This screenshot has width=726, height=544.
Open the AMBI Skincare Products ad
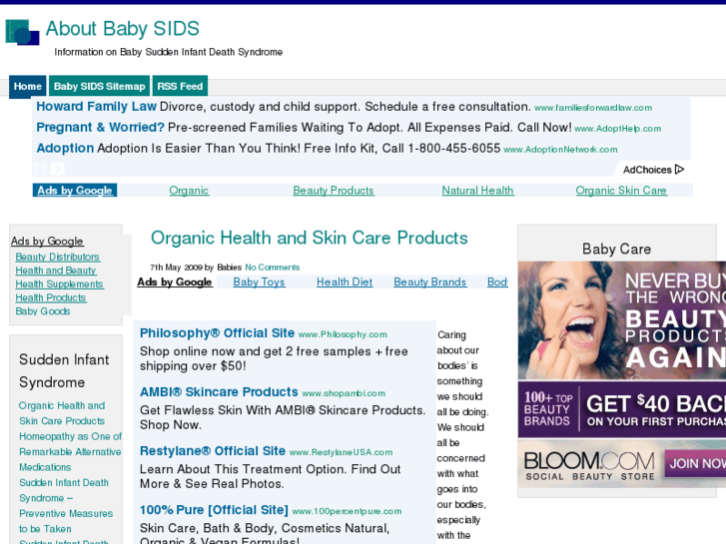219,392
